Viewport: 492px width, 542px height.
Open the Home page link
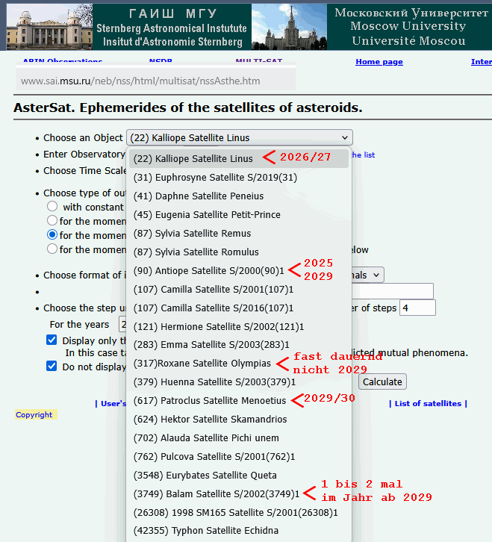point(379,62)
